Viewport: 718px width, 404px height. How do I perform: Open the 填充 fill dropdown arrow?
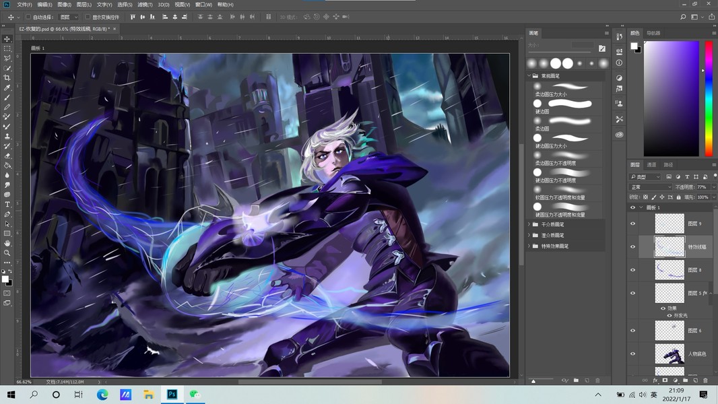tap(713, 197)
